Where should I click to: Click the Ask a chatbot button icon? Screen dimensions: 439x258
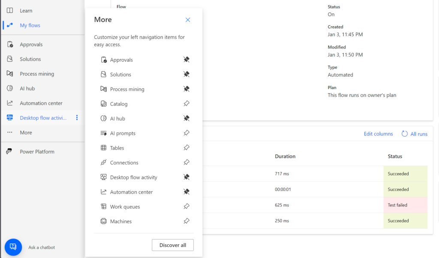point(13,247)
